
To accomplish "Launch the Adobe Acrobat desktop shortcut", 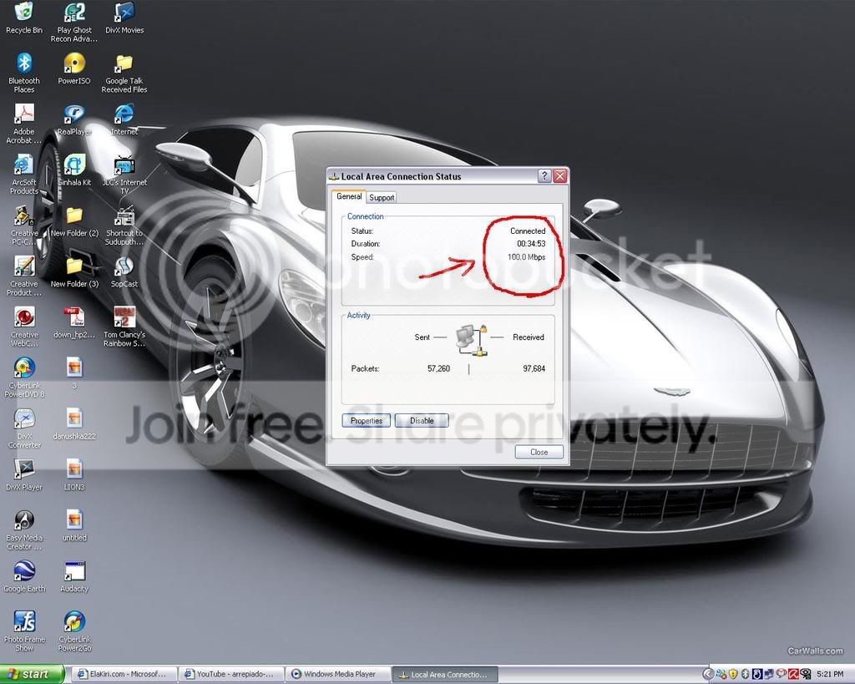I will [x=24, y=124].
